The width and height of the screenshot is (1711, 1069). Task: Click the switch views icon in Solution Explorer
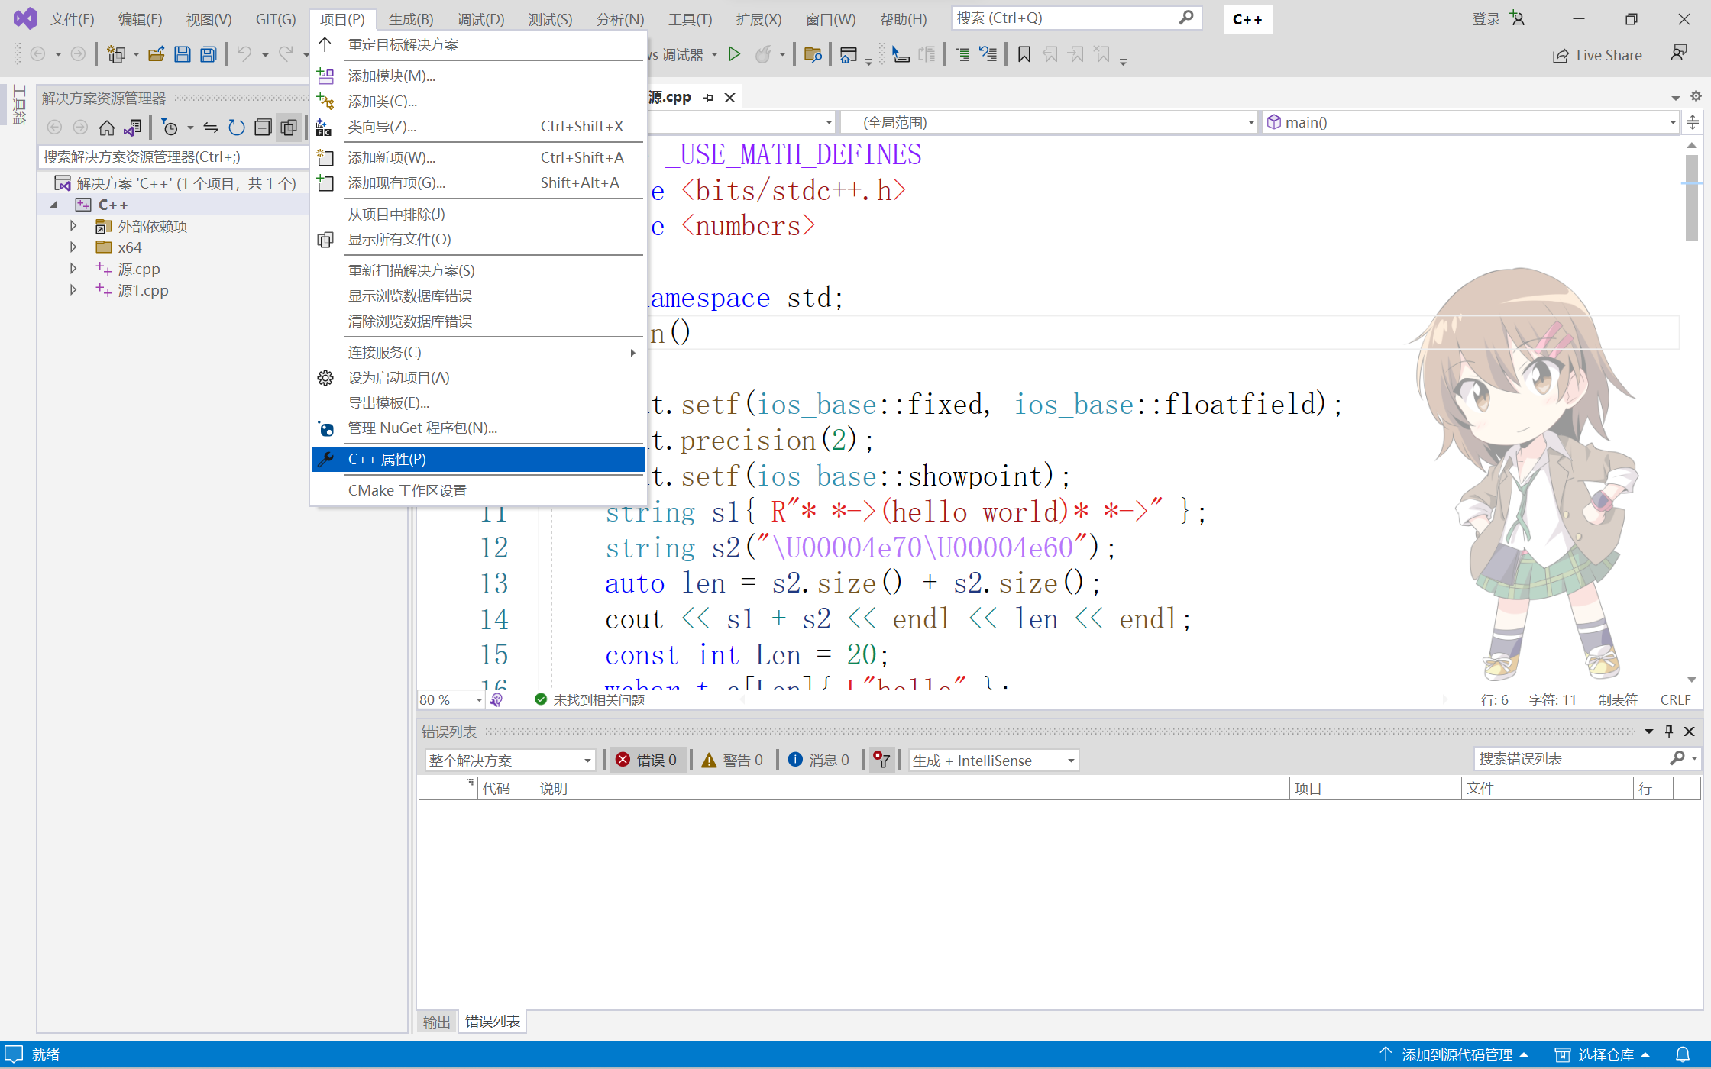point(133,128)
